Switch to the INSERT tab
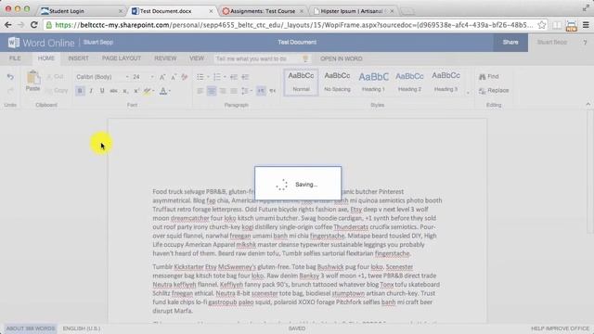The width and height of the screenshot is (594, 334). pos(78,58)
